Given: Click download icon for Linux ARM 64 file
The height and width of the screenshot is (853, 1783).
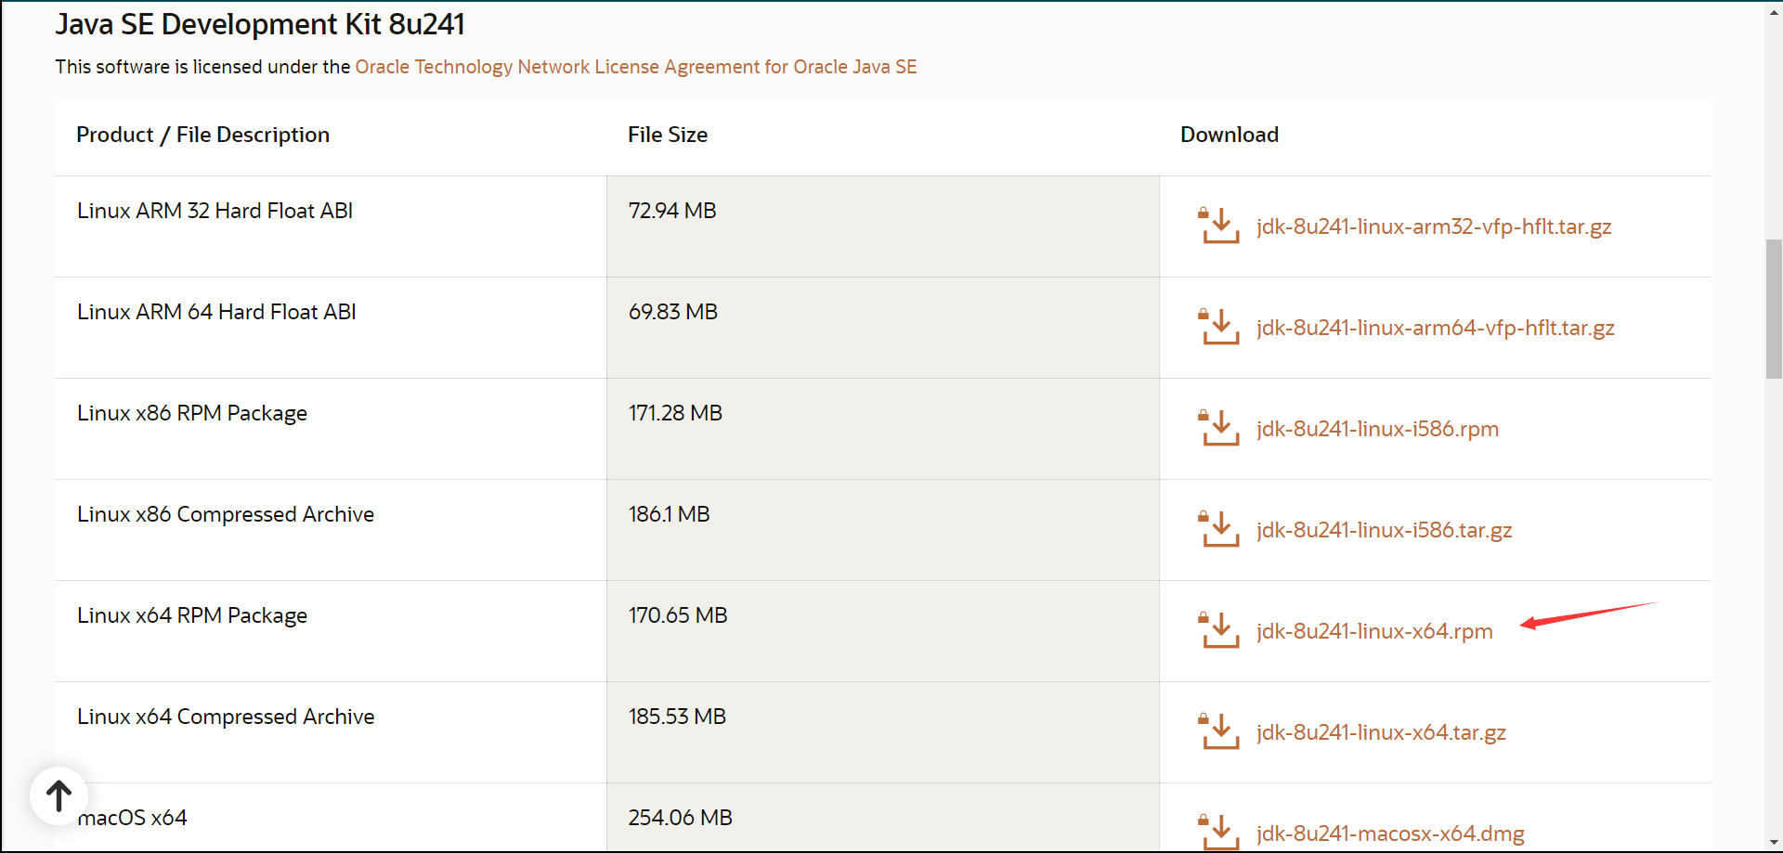Looking at the screenshot, I should tap(1219, 328).
